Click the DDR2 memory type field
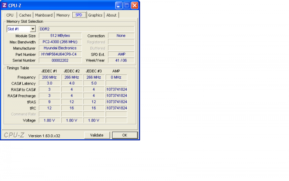 pos(86,29)
